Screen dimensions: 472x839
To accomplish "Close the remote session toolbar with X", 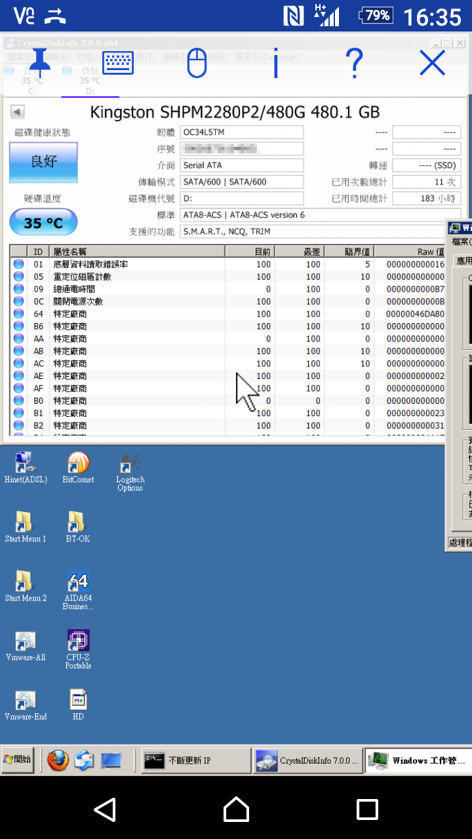I will tap(433, 64).
